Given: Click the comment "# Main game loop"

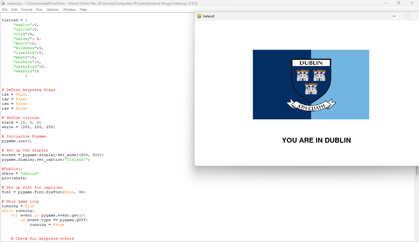Looking at the screenshot, I should click(20, 201).
